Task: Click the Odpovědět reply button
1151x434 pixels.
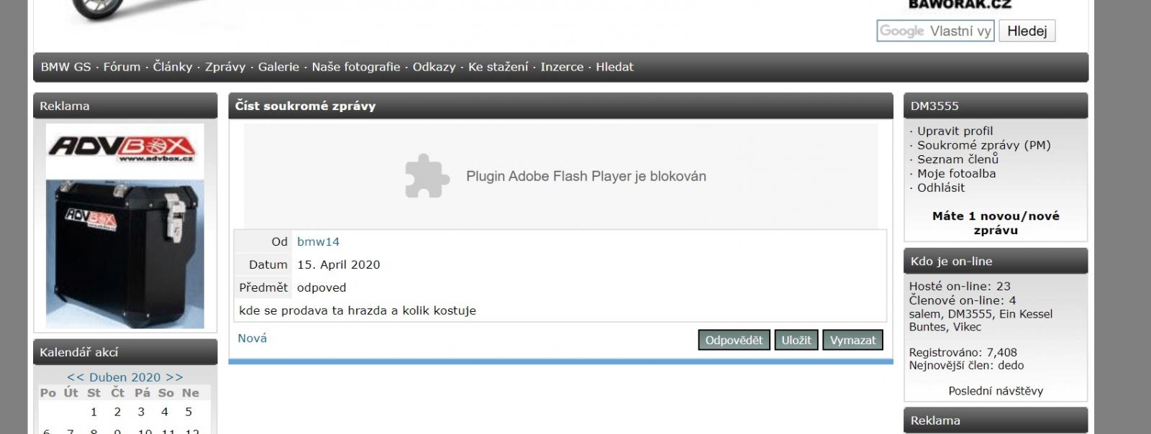Action: pos(734,340)
